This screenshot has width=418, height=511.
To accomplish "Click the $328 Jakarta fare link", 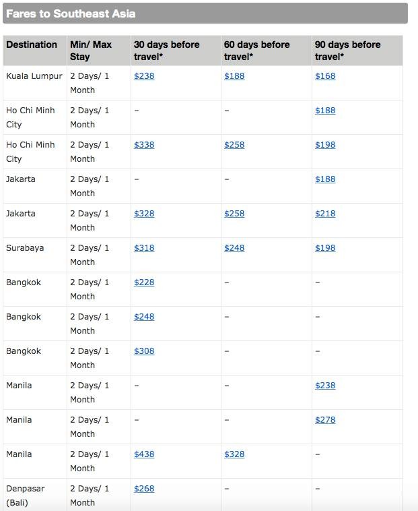I will click(144, 214).
